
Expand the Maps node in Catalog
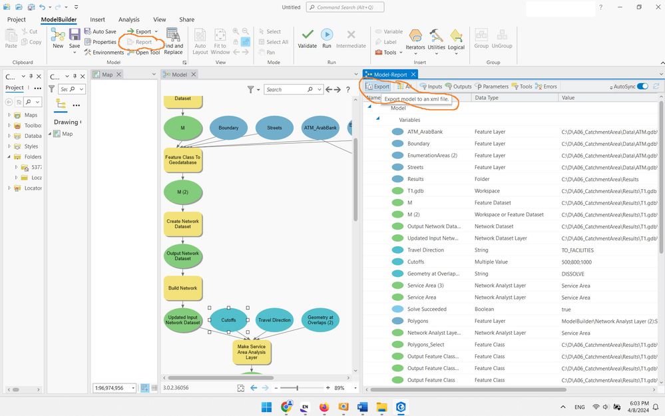click(9, 115)
